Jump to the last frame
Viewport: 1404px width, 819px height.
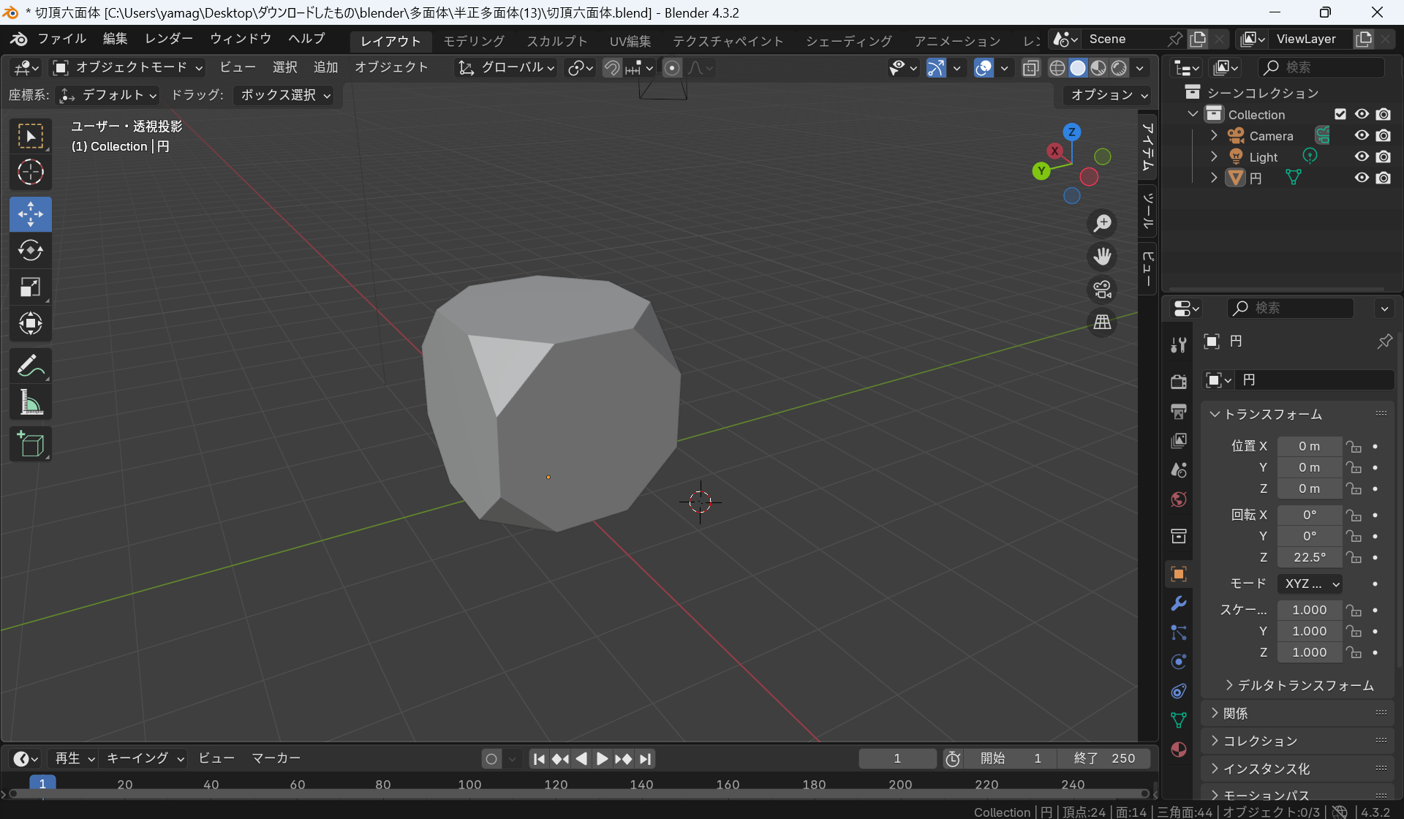(646, 759)
